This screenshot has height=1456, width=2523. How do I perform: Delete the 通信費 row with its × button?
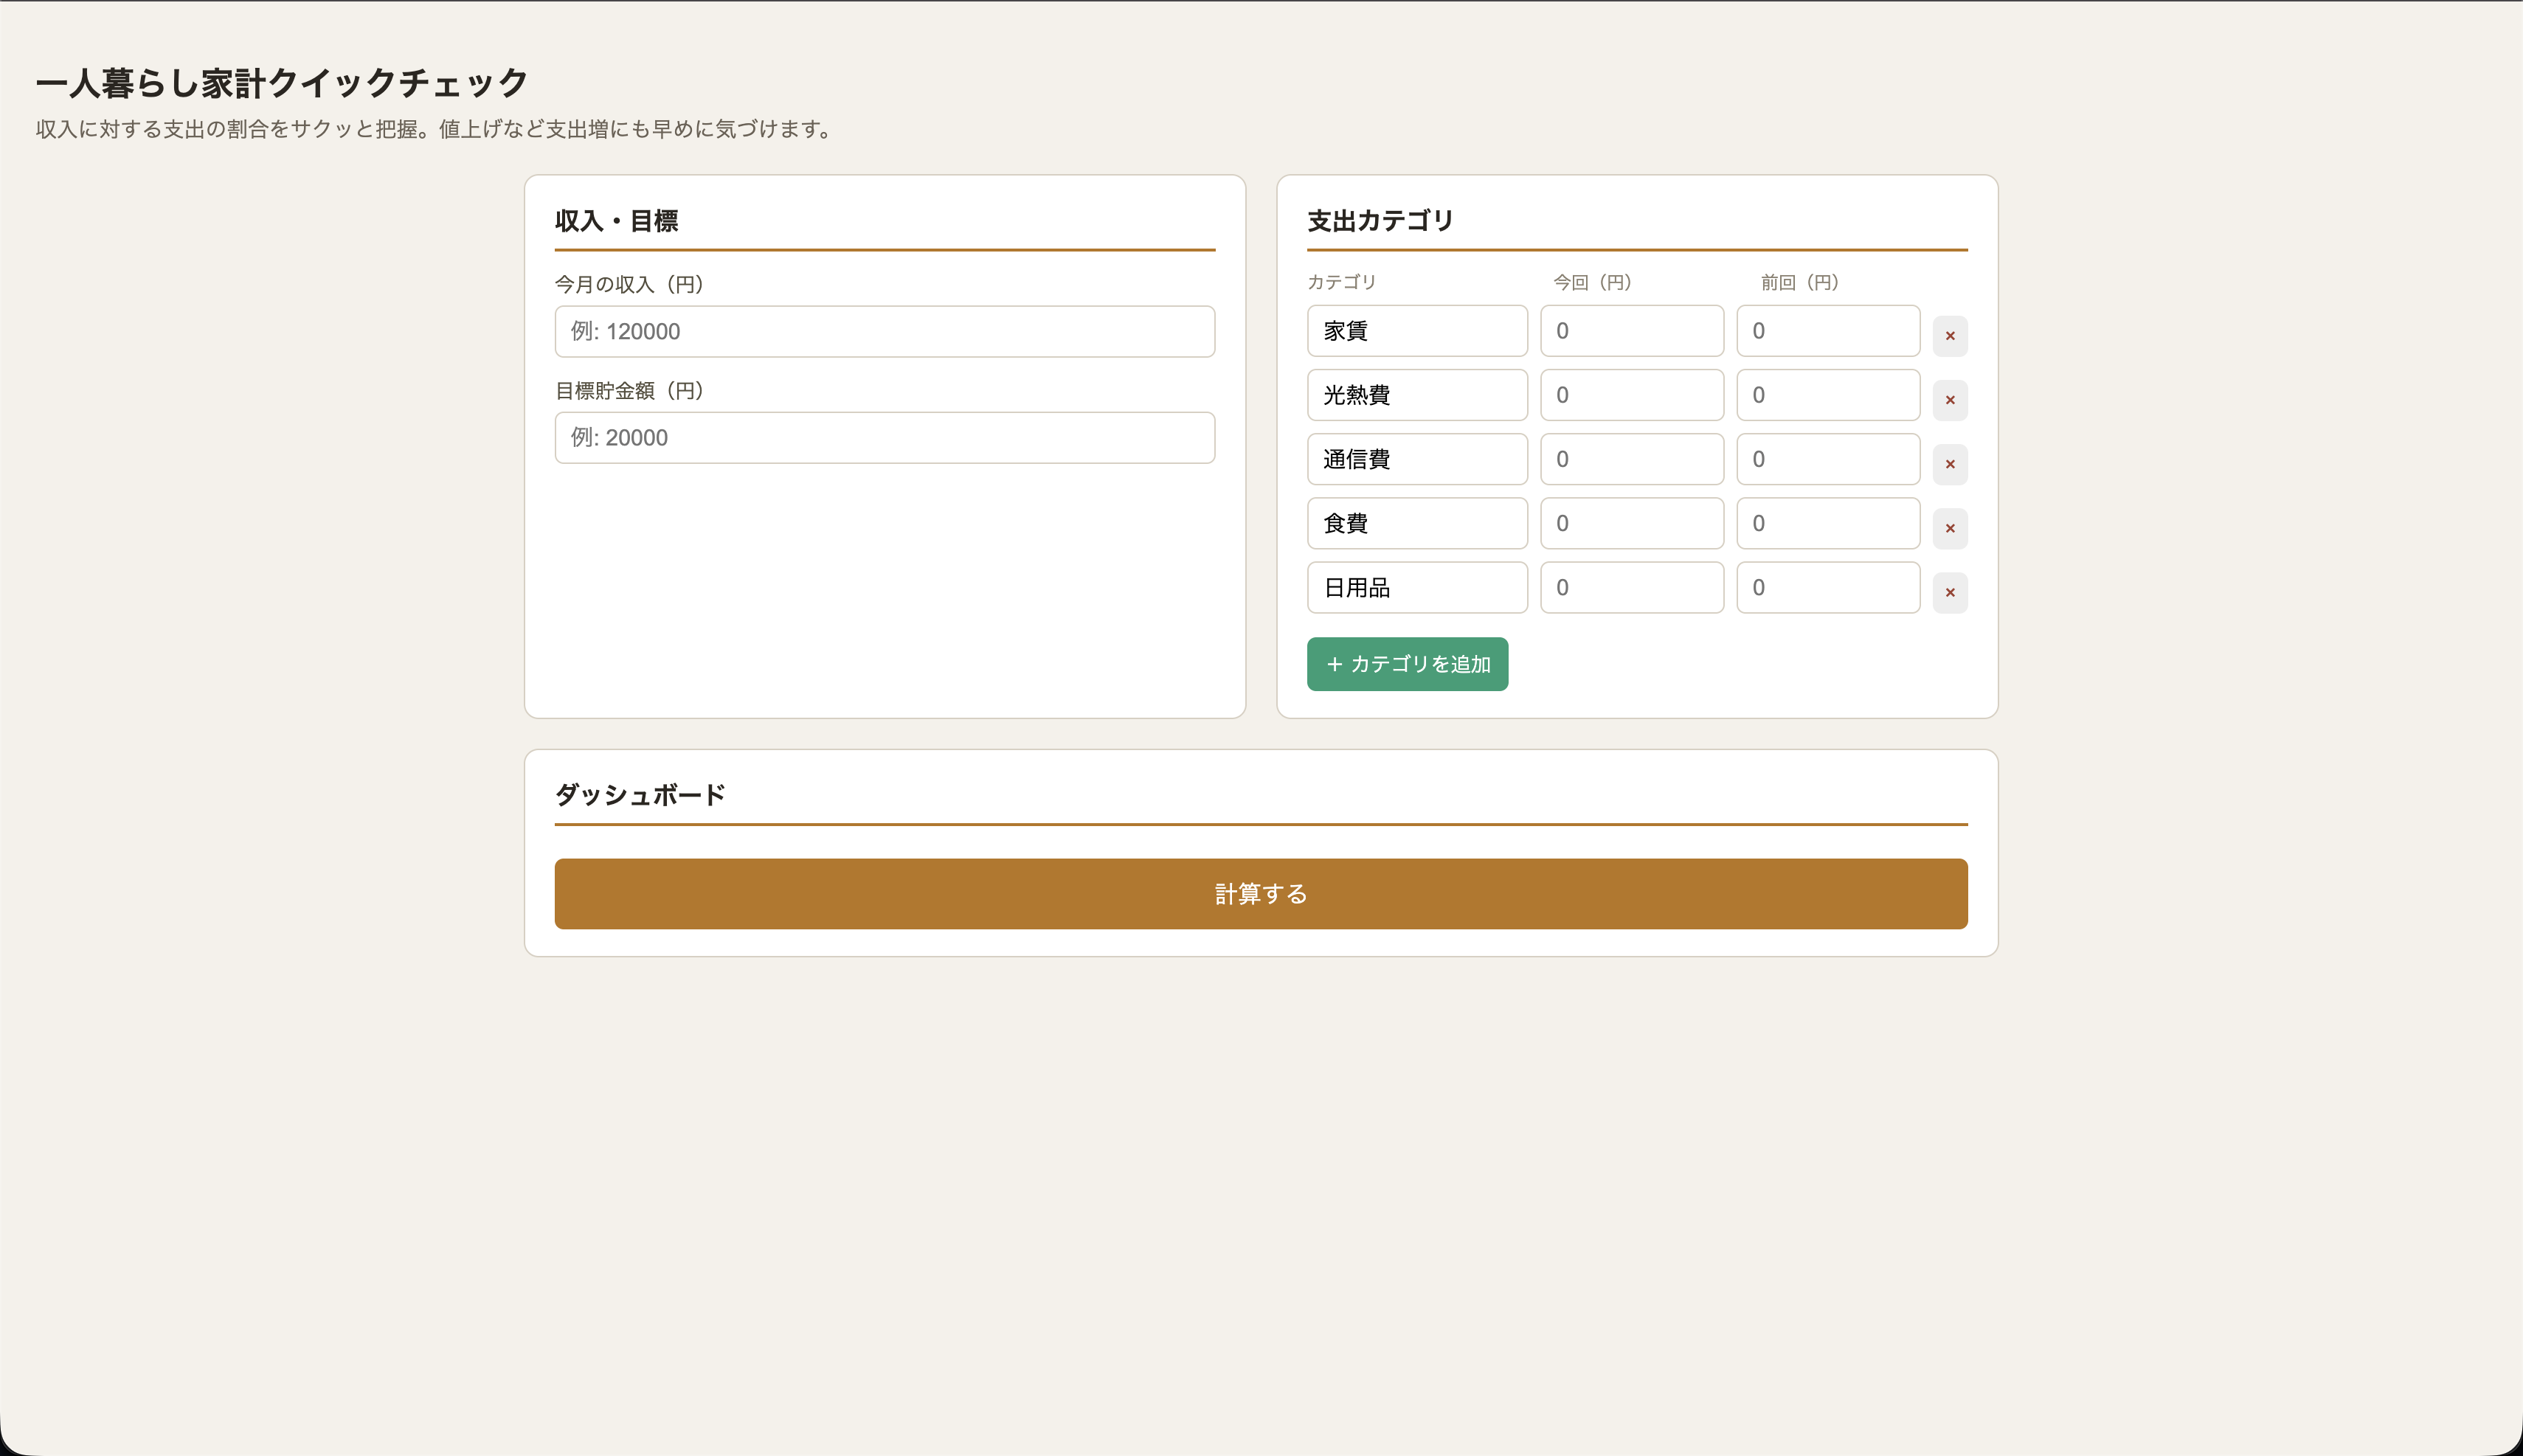pyautogui.click(x=1949, y=464)
